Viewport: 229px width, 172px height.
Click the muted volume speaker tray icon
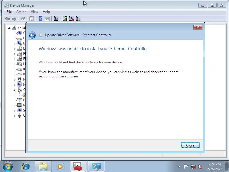[x=200, y=167]
